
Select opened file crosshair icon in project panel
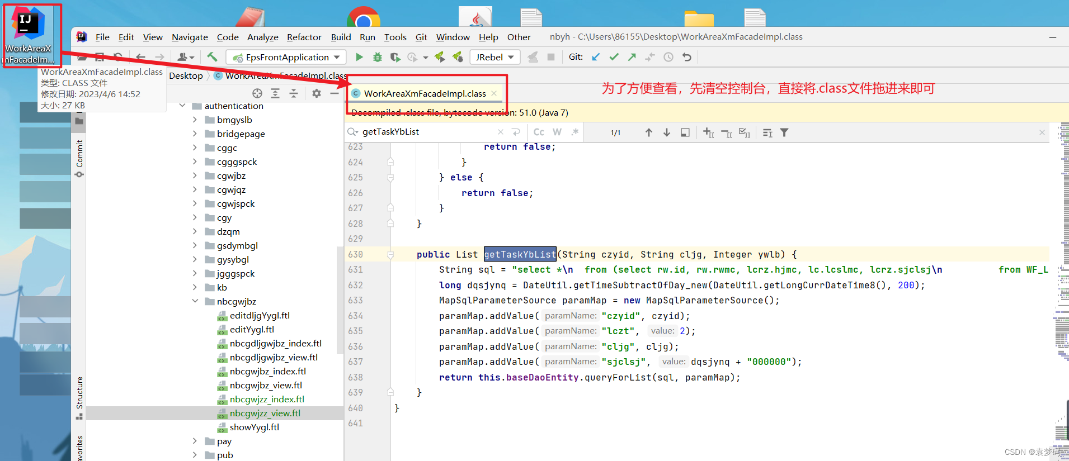[x=257, y=93]
